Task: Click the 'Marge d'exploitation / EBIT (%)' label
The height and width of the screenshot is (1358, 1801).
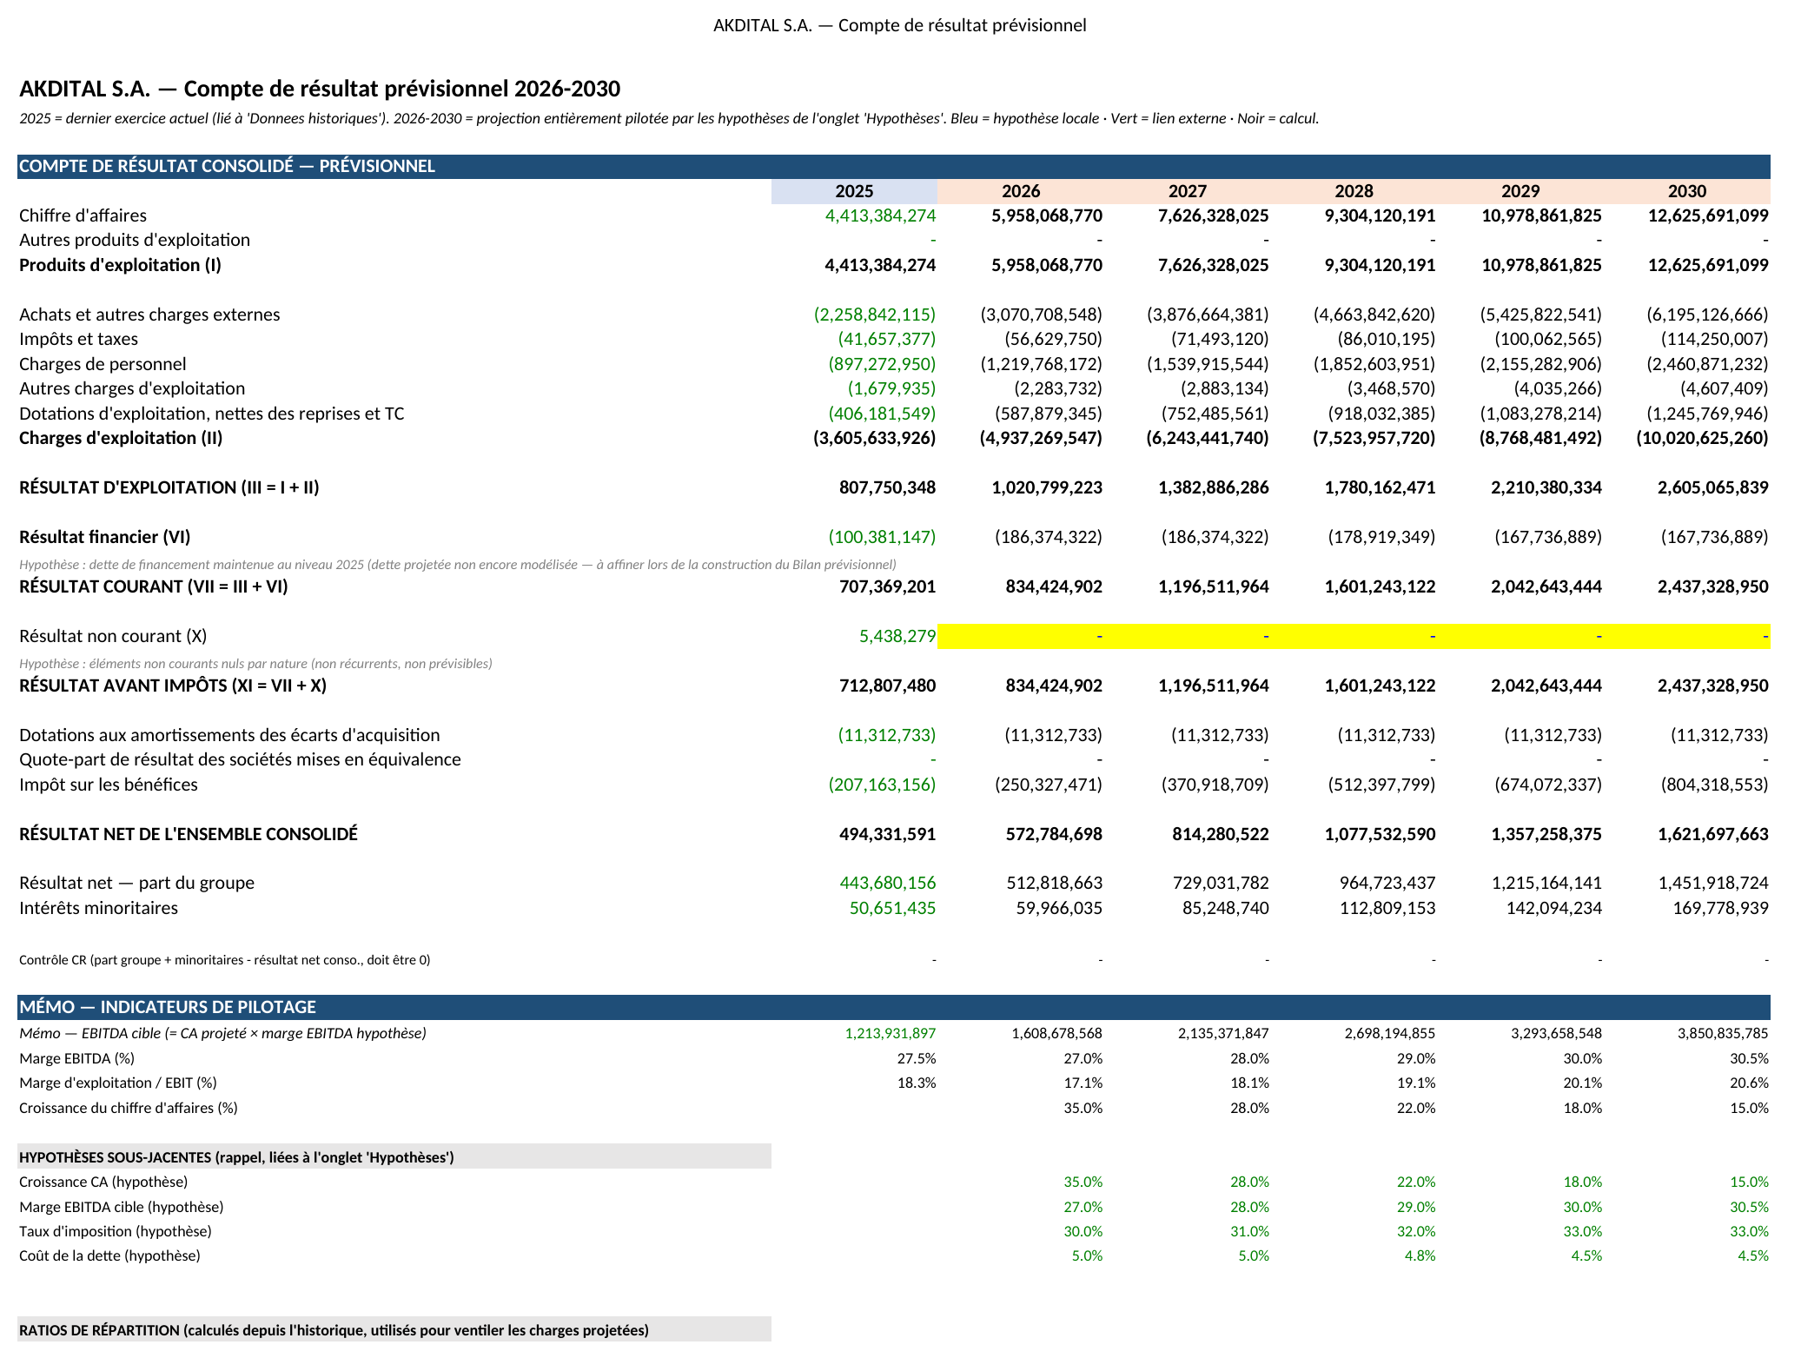Action: [118, 1083]
